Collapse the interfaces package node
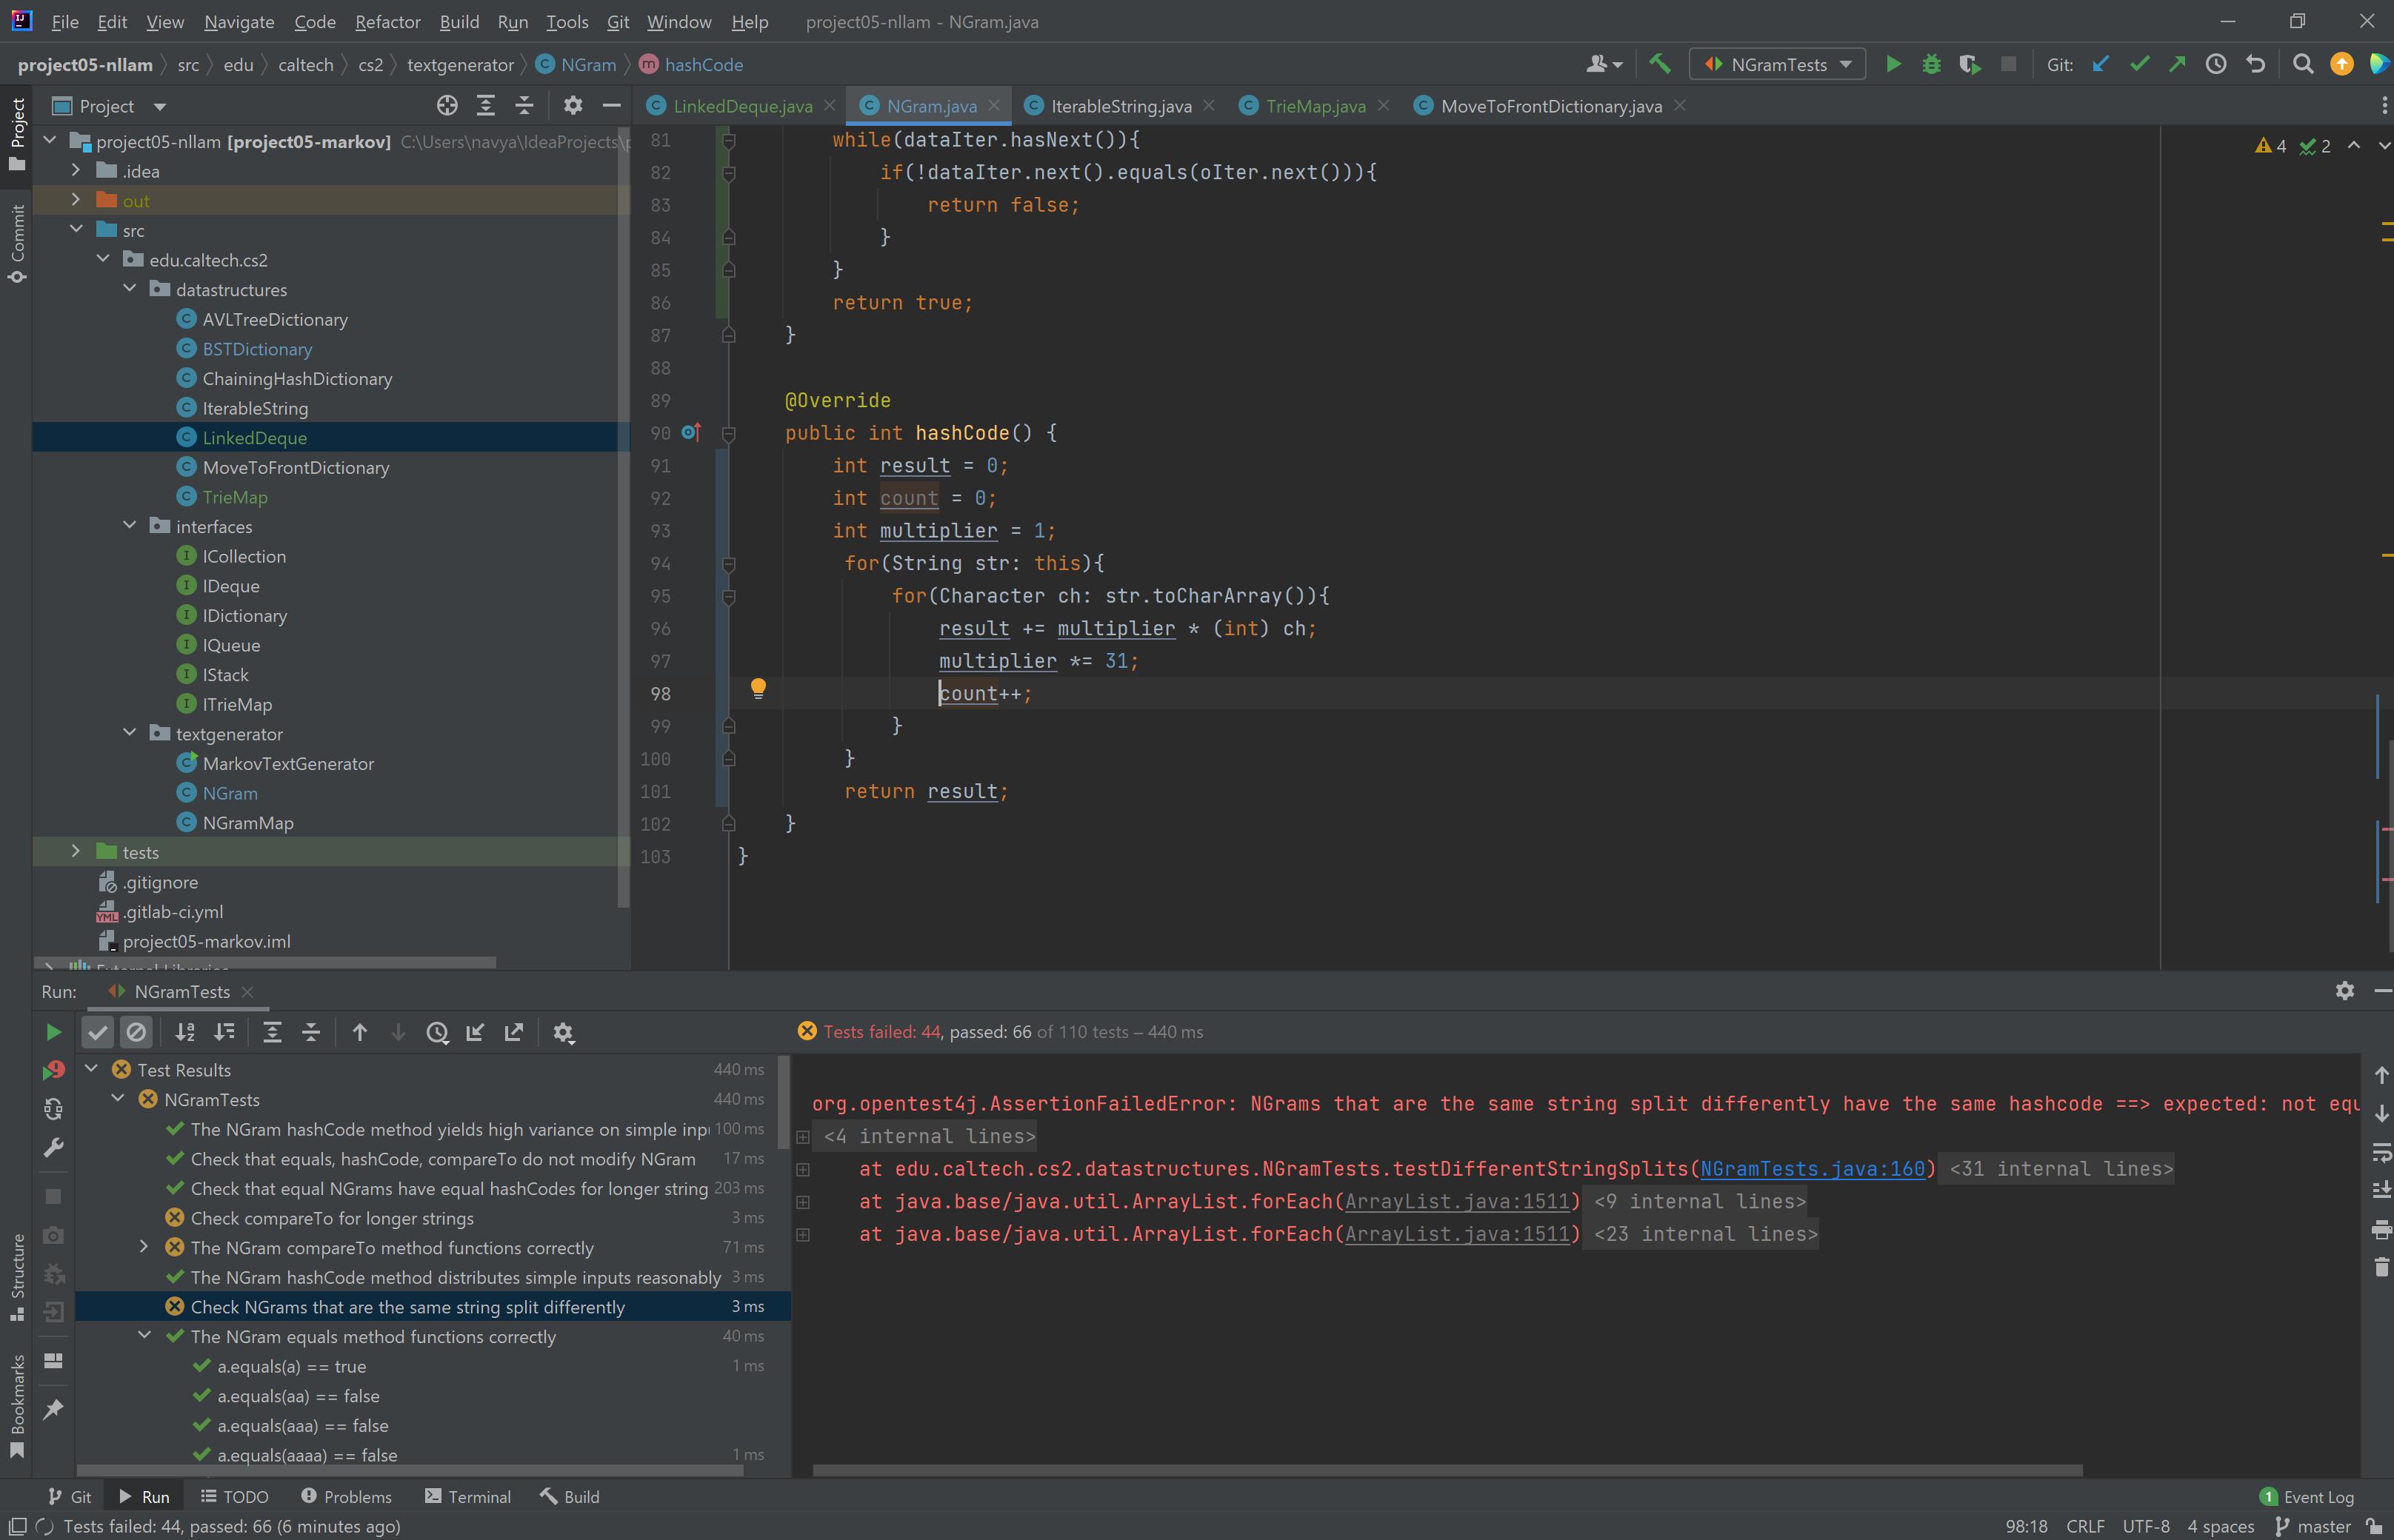The image size is (2394, 1540). pyautogui.click(x=130, y=526)
